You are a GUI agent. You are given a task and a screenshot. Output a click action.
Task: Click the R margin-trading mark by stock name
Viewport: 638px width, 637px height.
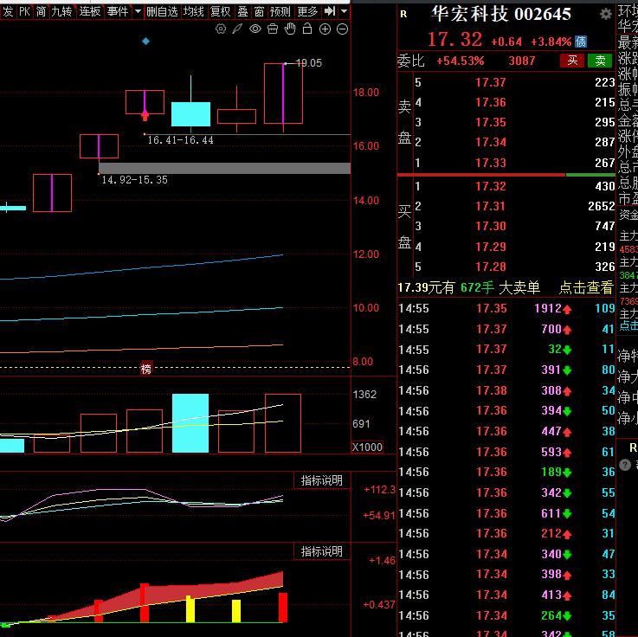pos(403,14)
